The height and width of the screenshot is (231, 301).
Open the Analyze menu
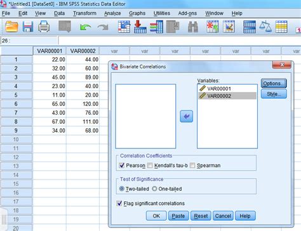pos(112,13)
